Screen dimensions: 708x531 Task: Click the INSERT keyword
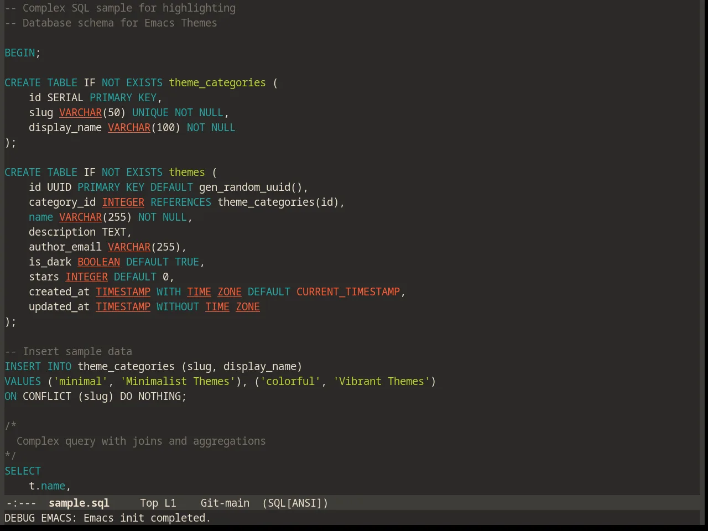(x=23, y=366)
